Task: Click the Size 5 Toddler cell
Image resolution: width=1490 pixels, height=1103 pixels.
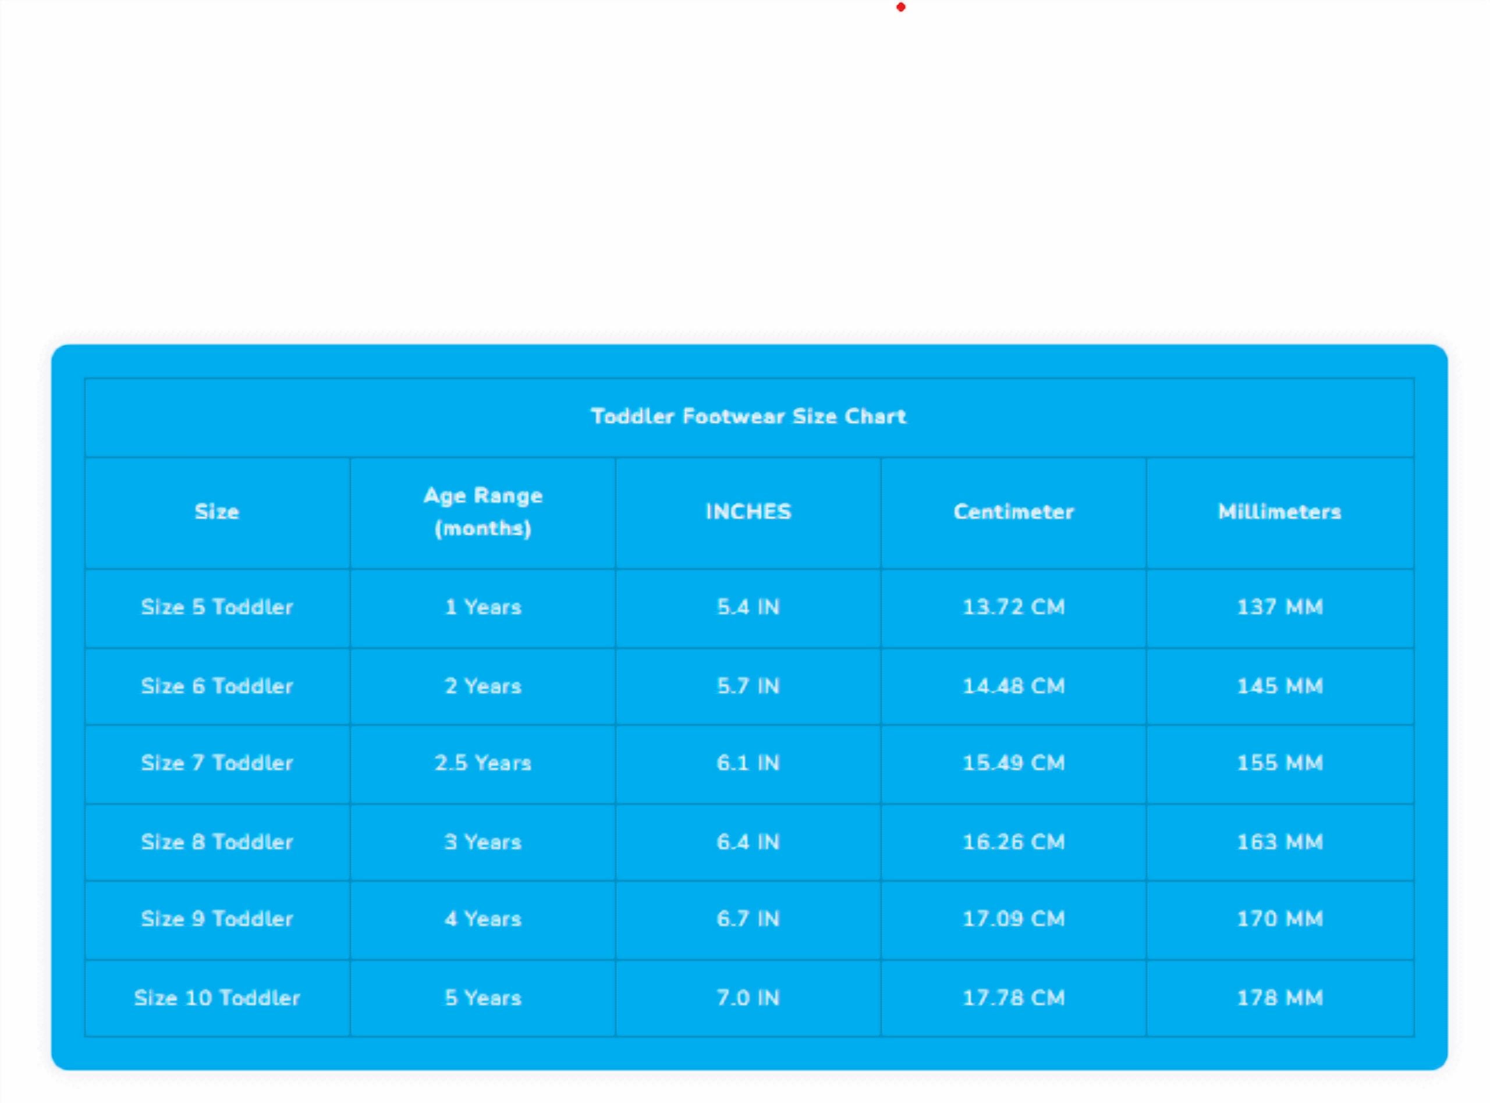Action: pyautogui.click(x=217, y=607)
